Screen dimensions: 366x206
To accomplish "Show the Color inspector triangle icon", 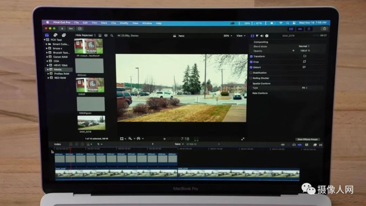I will pyautogui.click(x=257, y=36).
